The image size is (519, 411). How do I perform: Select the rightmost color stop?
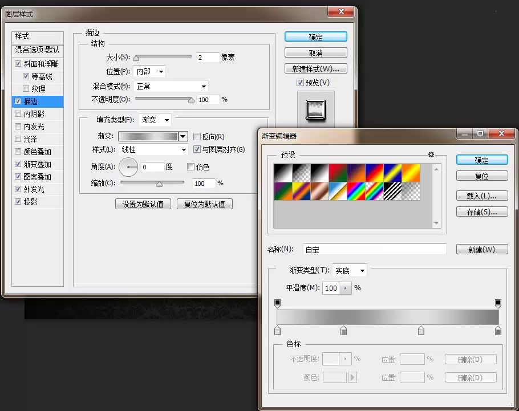(x=498, y=330)
